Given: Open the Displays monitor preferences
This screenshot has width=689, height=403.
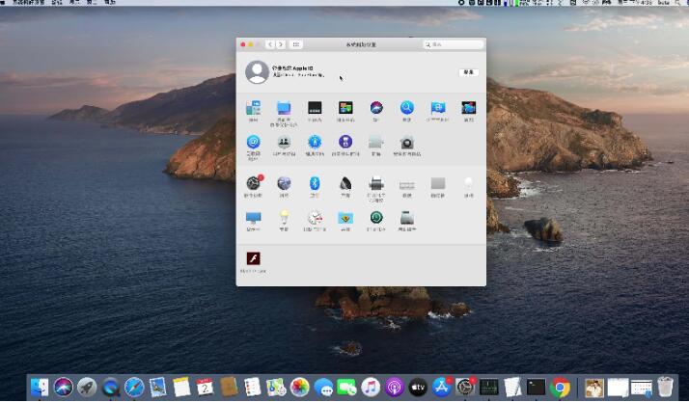Looking at the screenshot, I should pyautogui.click(x=253, y=218).
